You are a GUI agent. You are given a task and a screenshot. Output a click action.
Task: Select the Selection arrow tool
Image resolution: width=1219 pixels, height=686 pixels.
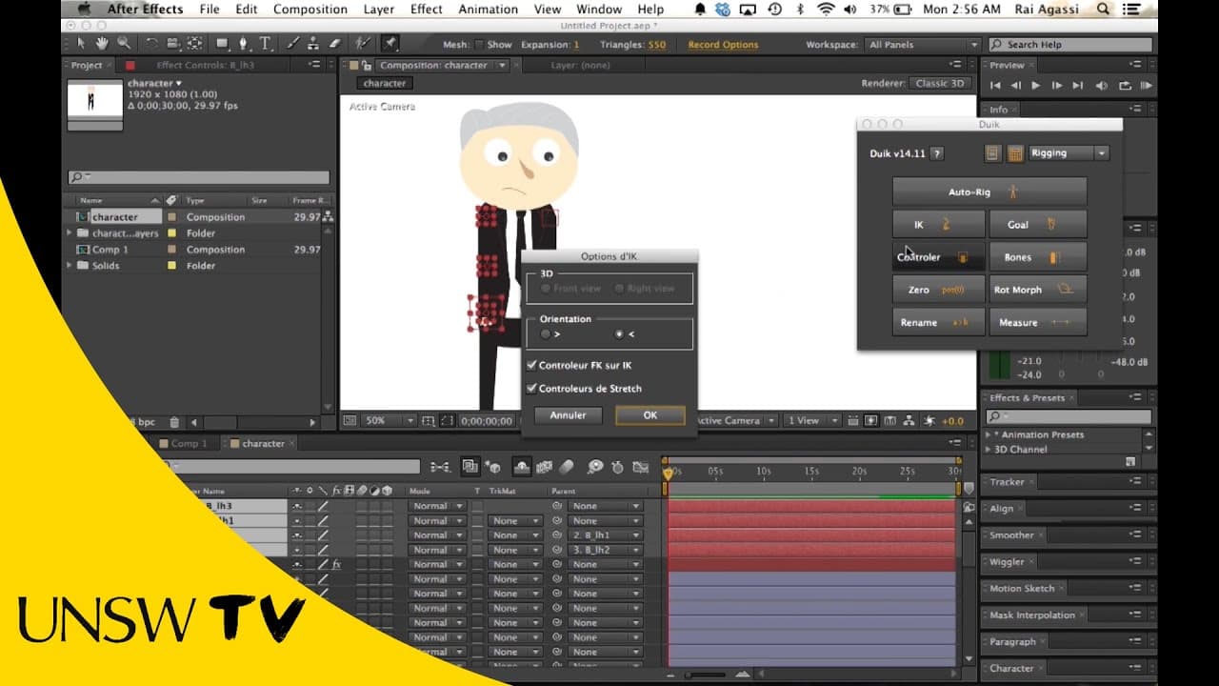coord(81,44)
